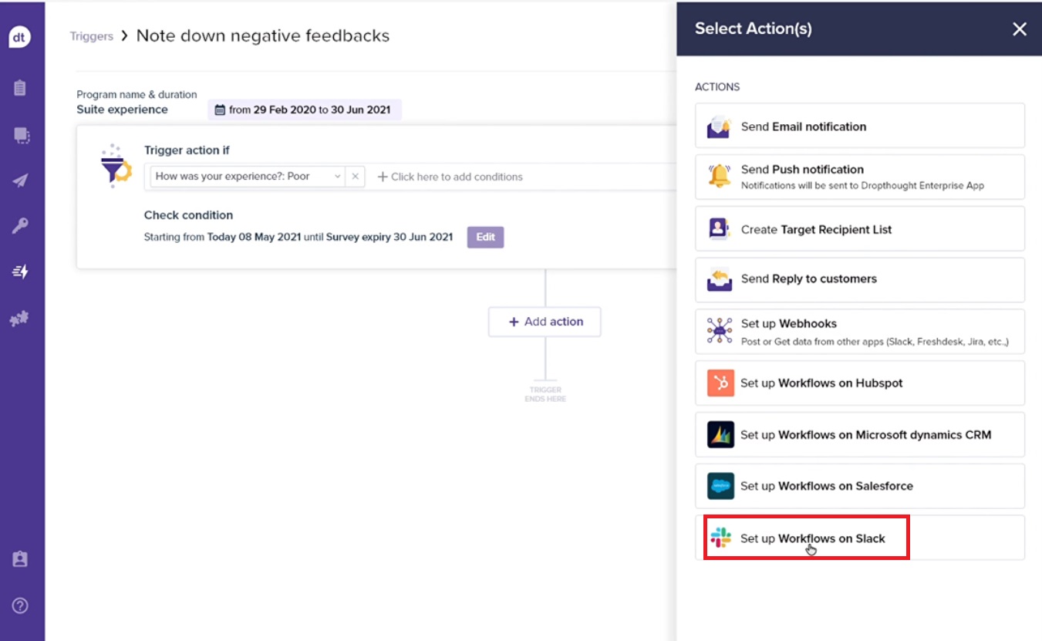Expand the 'How was your experience?' condition dropdown
The width and height of the screenshot is (1042, 641).
coord(337,177)
